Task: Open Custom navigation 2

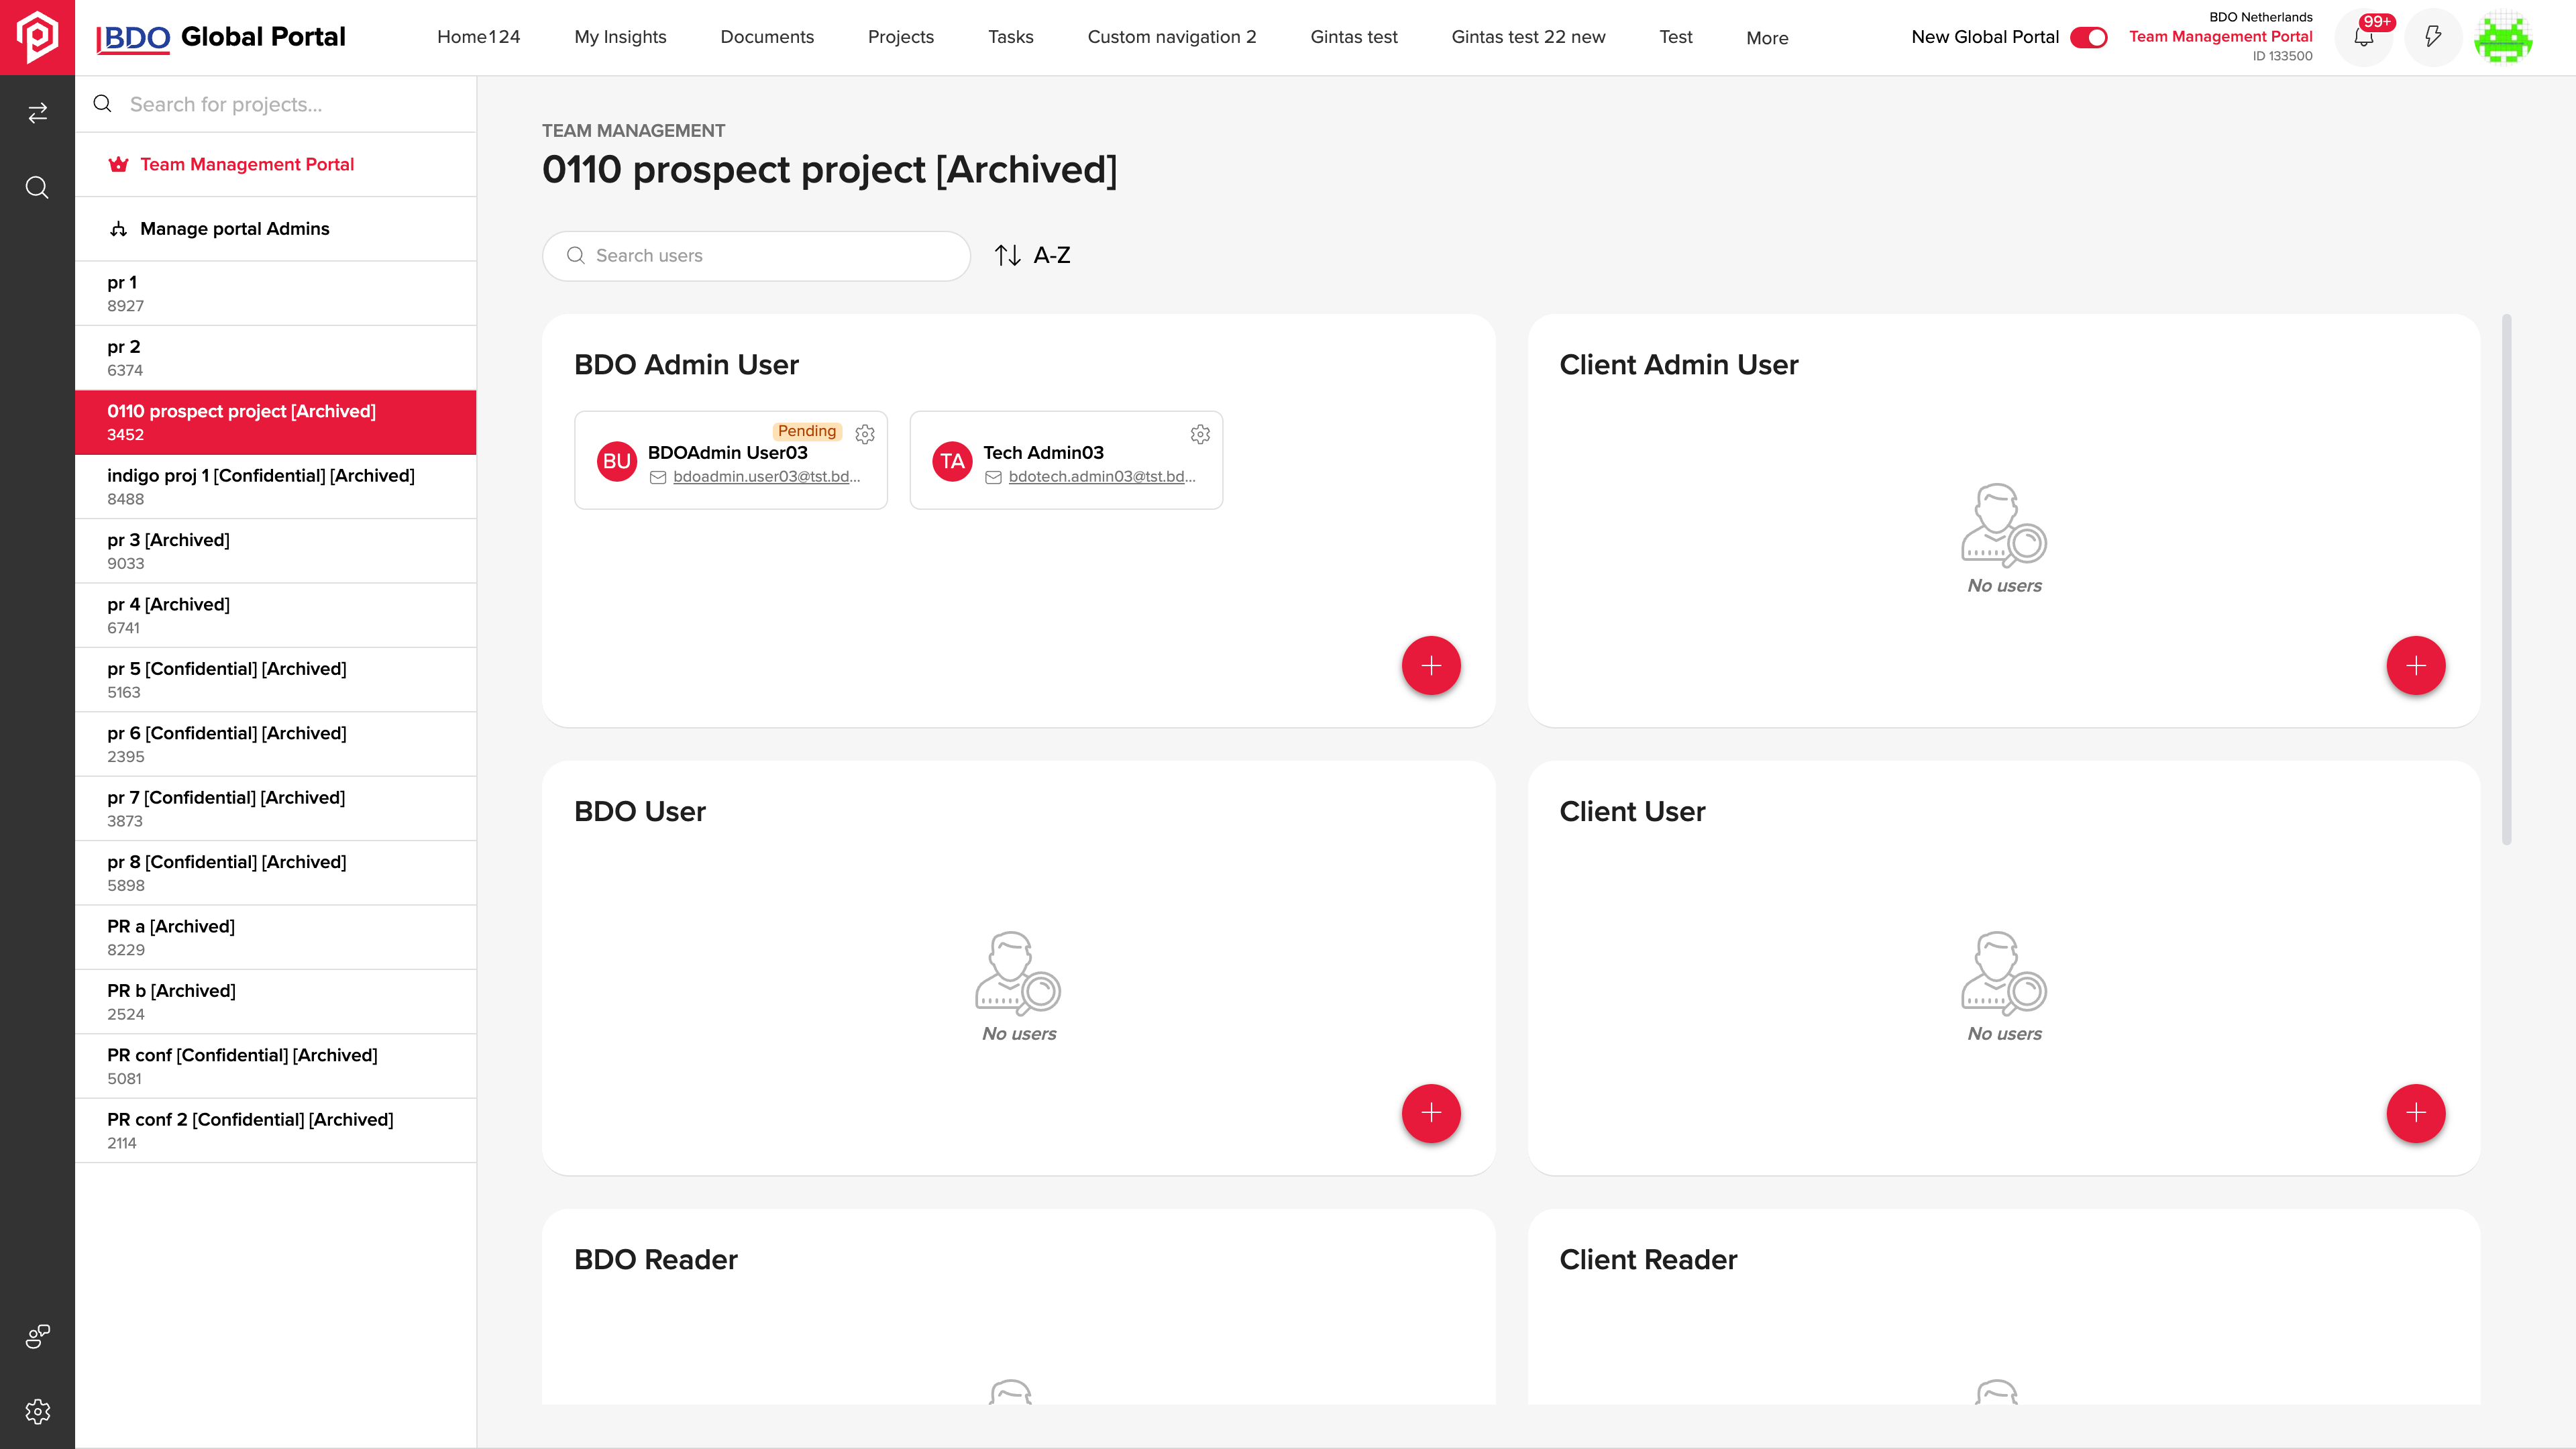Action: (1172, 37)
